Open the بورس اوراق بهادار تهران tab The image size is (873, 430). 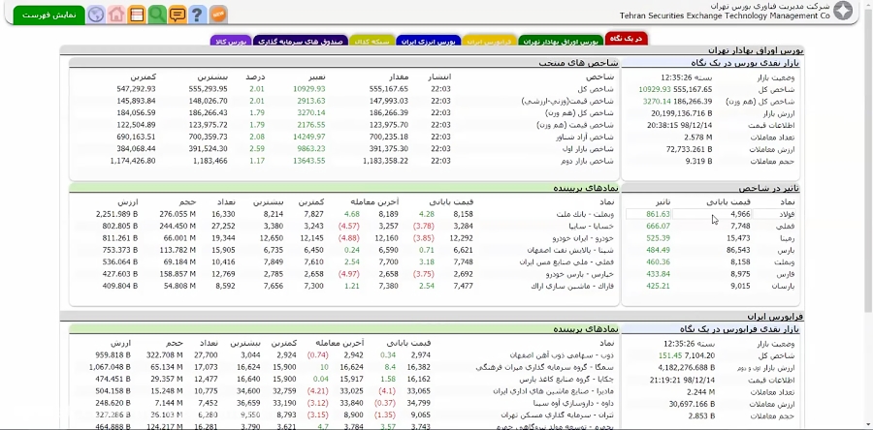(562, 41)
